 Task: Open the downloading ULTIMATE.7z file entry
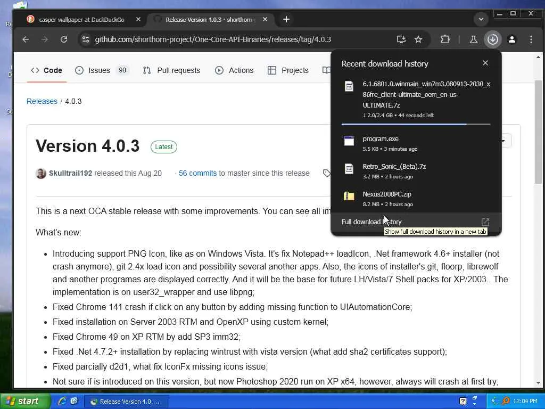click(x=416, y=100)
